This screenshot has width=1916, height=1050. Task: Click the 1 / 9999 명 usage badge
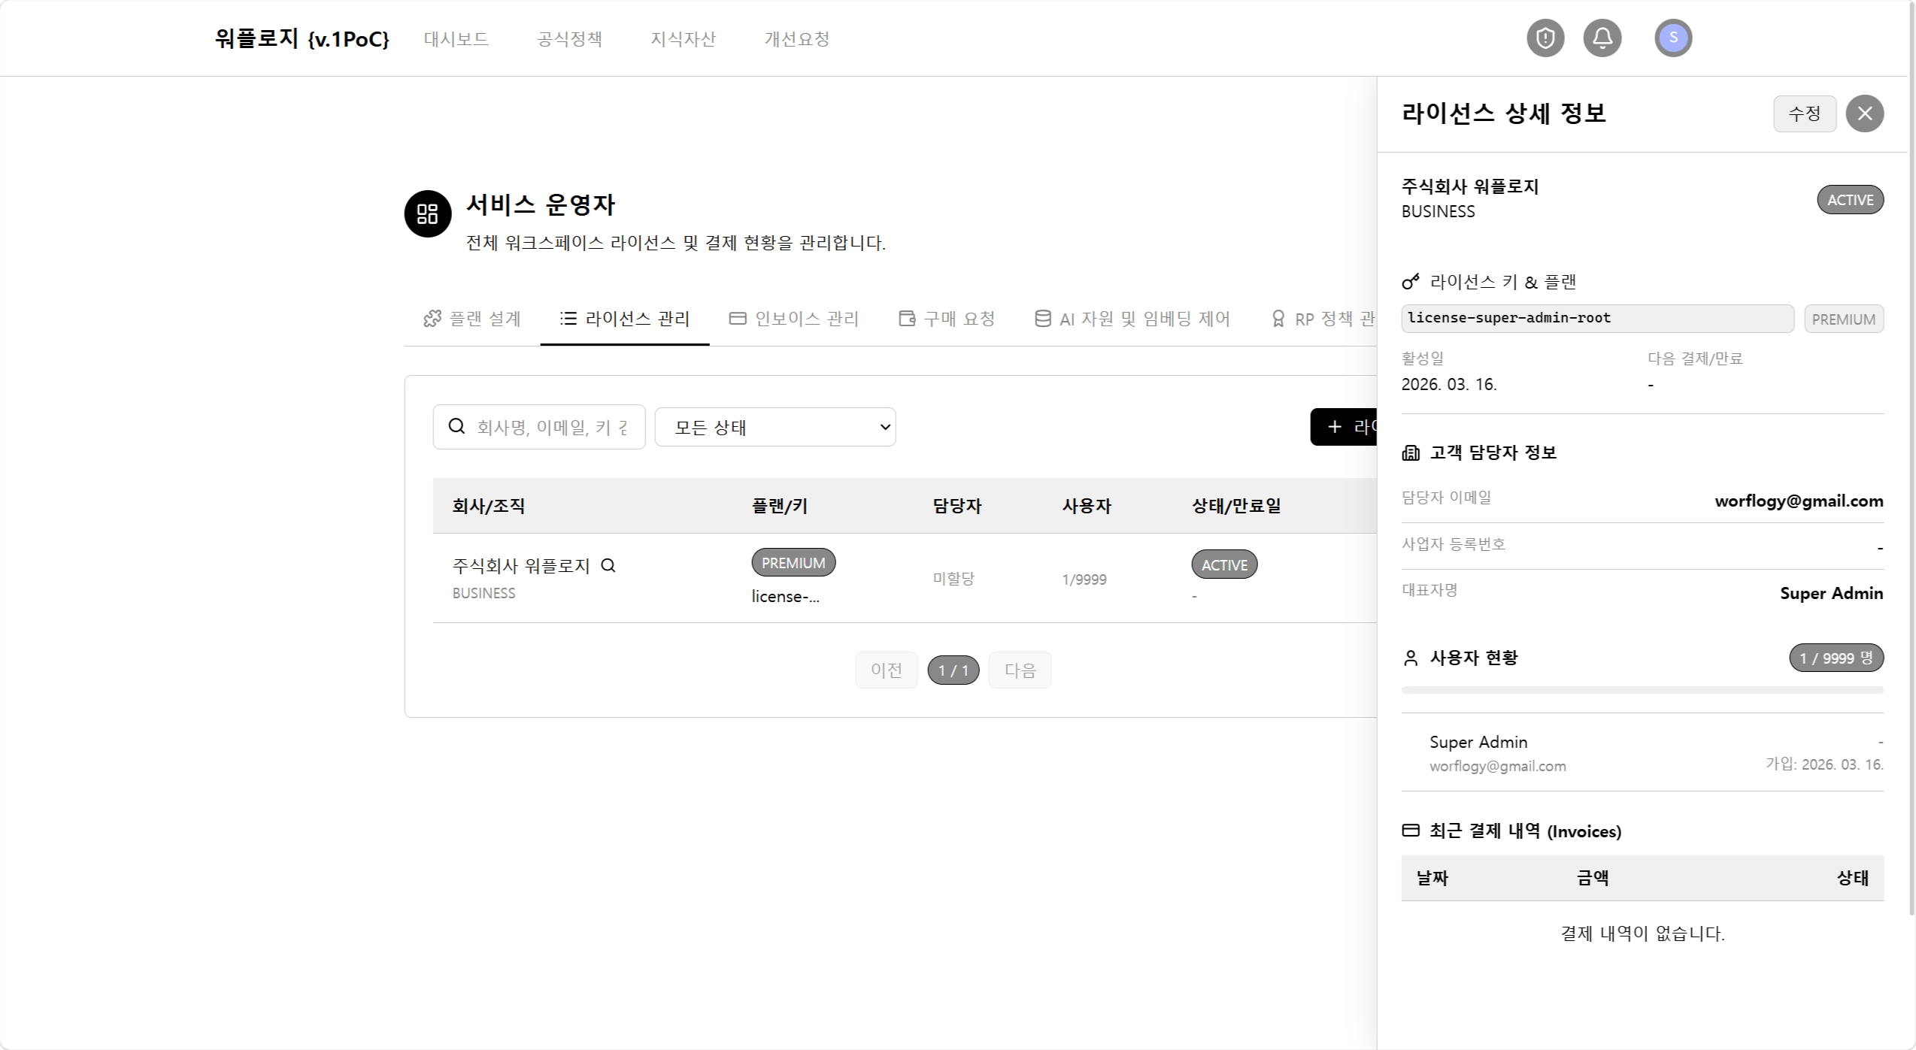pos(1836,658)
